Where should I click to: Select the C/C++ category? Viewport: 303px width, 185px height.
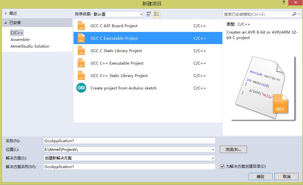pos(17,33)
